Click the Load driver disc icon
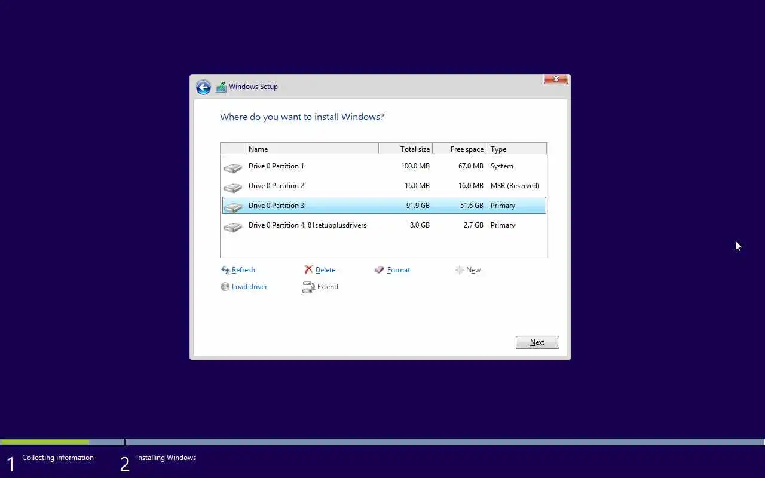 pyautogui.click(x=225, y=287)
